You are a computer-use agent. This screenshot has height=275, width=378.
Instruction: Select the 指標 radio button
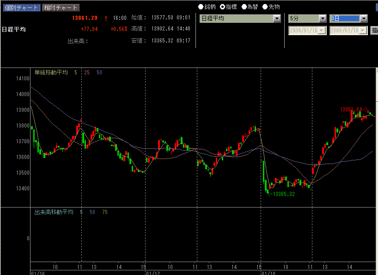pos(222,7)
